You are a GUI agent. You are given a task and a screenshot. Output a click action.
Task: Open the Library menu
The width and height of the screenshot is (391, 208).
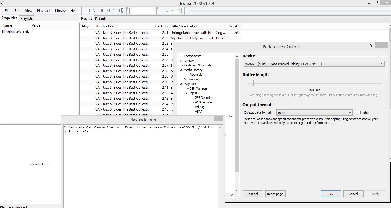[x=60, y=11]
